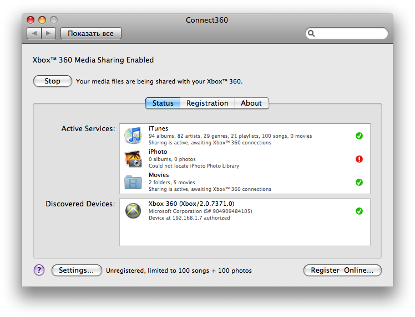The height and width of the screenshot is (317, 415).
Task: Switch to the Status tab
Action: pos(163,103)
